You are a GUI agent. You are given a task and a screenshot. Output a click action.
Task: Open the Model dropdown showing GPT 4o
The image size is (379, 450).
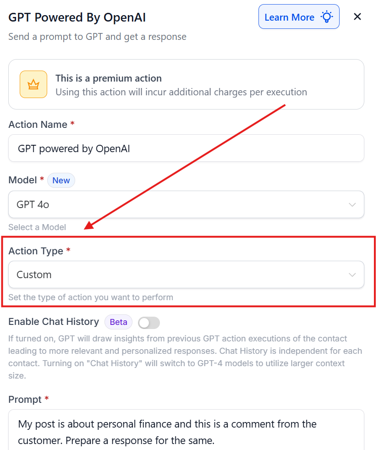tap(186, 204)
